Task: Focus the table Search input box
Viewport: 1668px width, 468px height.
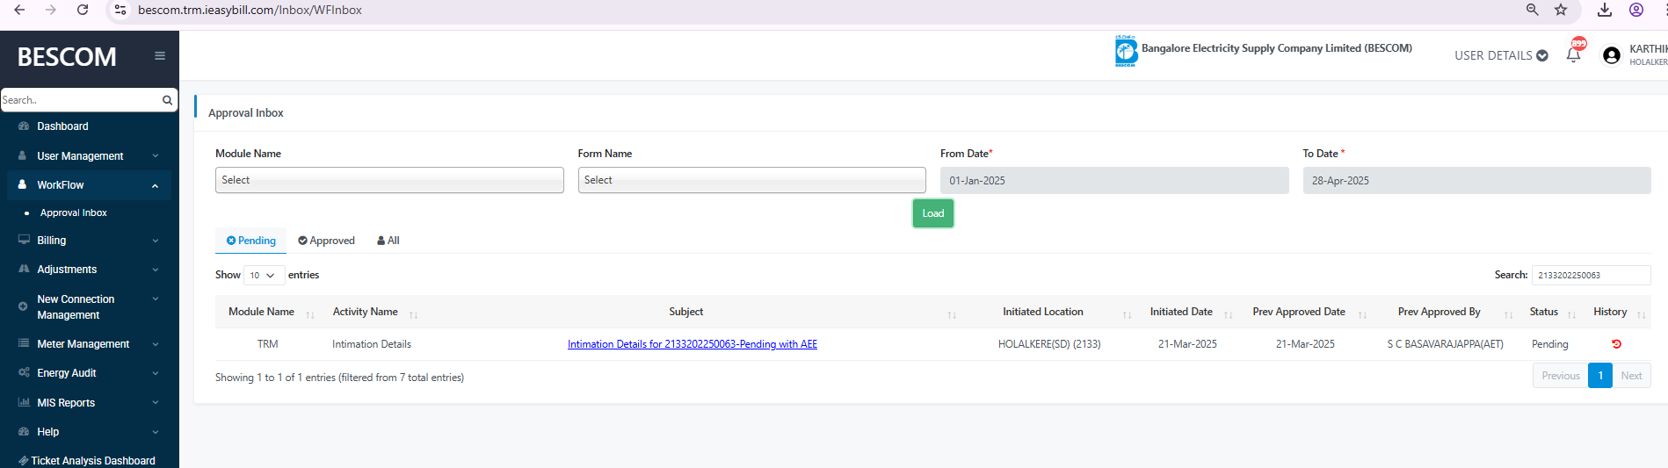Action: point(1591,275)
